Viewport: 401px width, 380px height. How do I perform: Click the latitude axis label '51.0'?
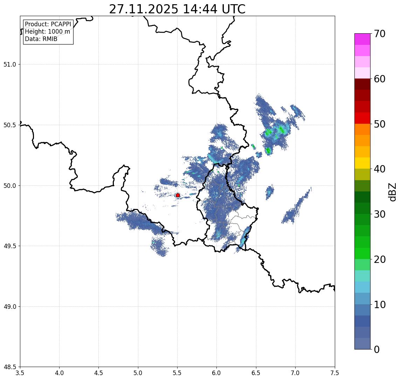(10, 65)
